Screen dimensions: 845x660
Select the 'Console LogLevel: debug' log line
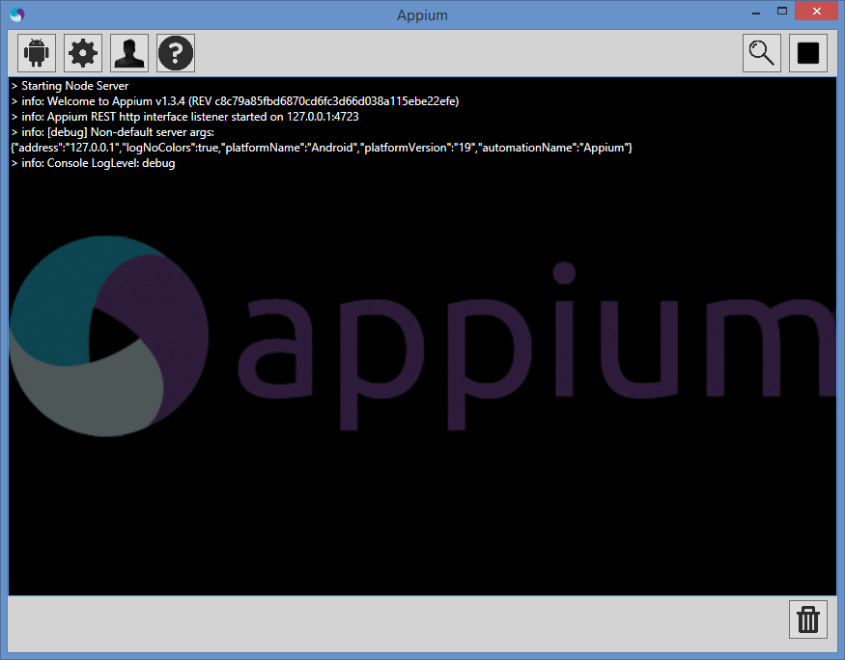pyautogui.click(x=94, y=163)
